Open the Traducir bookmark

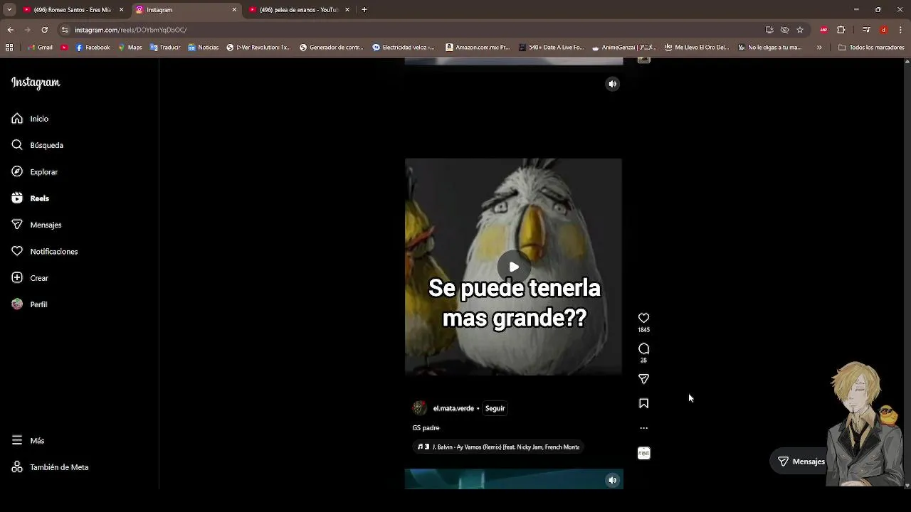tap(165, 48)
